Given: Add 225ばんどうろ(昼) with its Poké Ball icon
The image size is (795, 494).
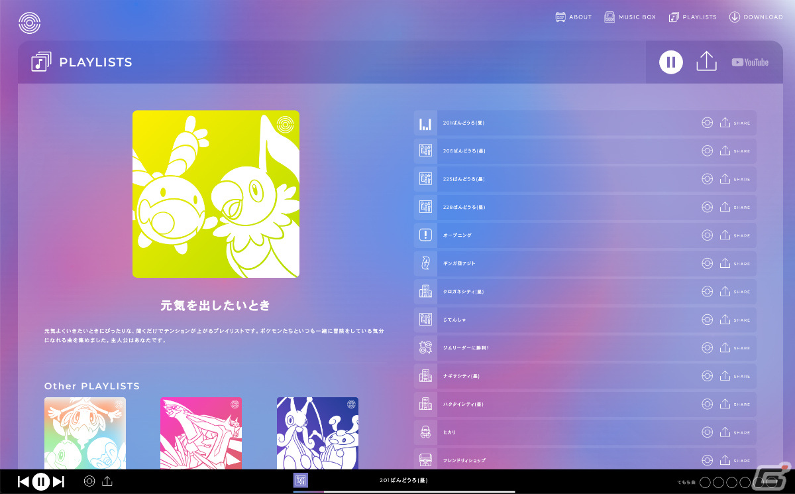Looking at the screenshot, I should pos(707,179).
